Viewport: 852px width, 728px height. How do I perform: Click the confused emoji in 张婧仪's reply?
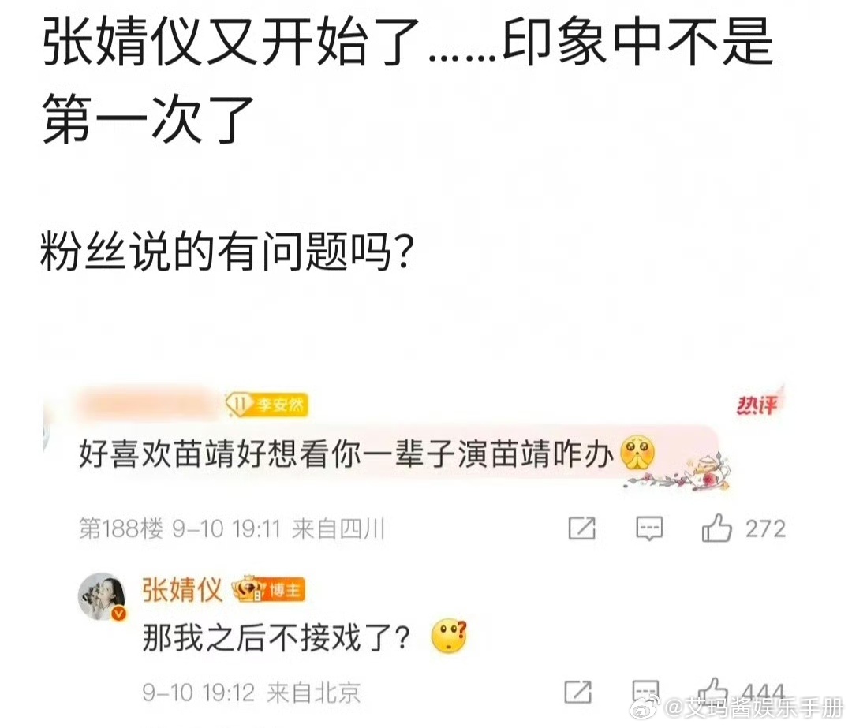point(449,638)
